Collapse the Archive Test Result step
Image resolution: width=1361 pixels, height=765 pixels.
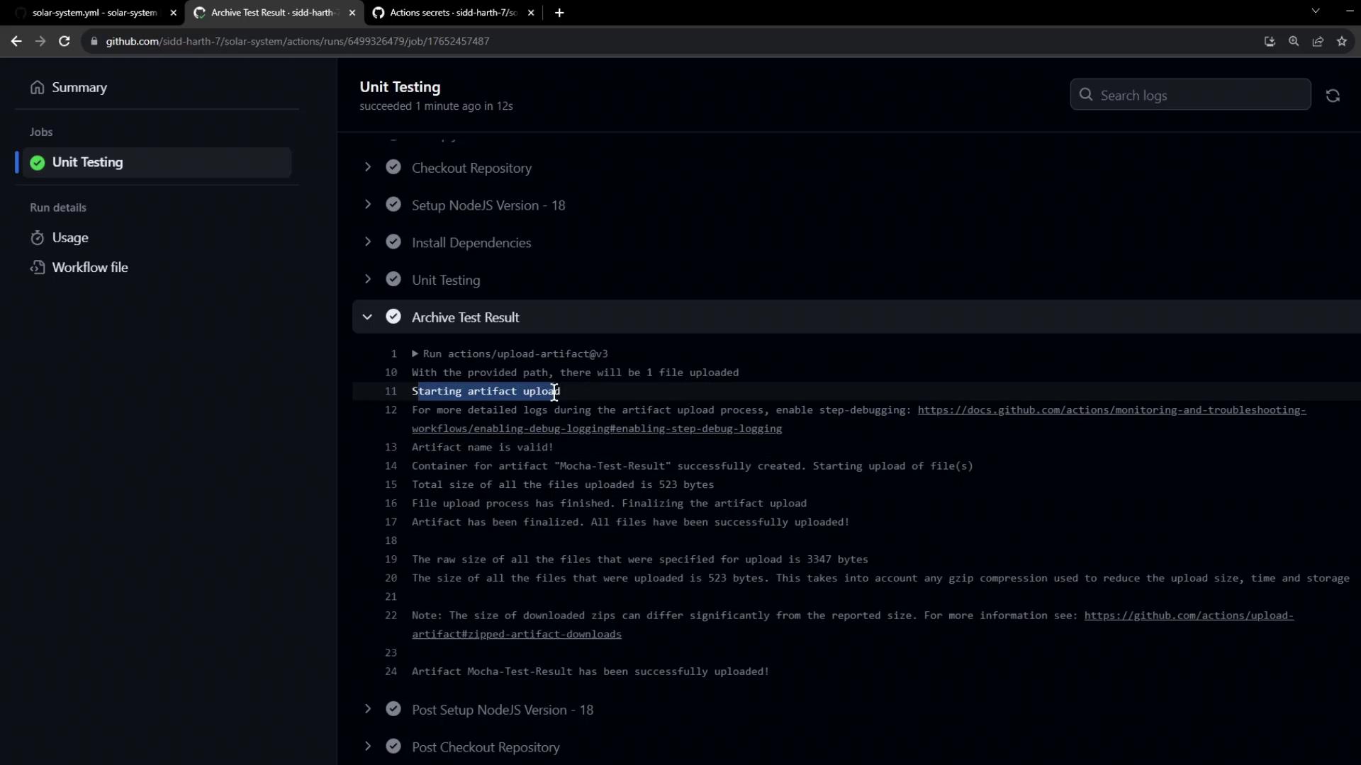pos(367,317)
